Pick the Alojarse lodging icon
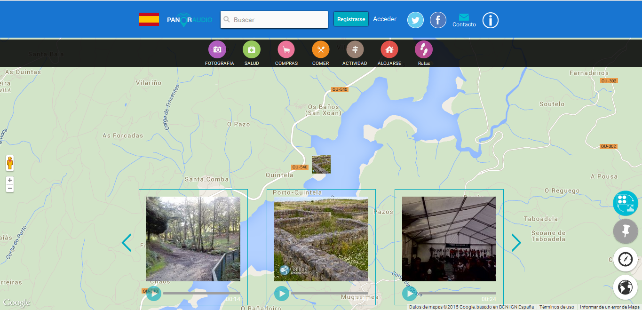The height and width of the screenshot is (310, 642). point(389,49)
